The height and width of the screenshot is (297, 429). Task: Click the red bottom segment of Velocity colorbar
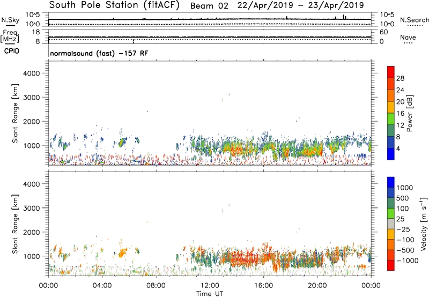(391, 265)
